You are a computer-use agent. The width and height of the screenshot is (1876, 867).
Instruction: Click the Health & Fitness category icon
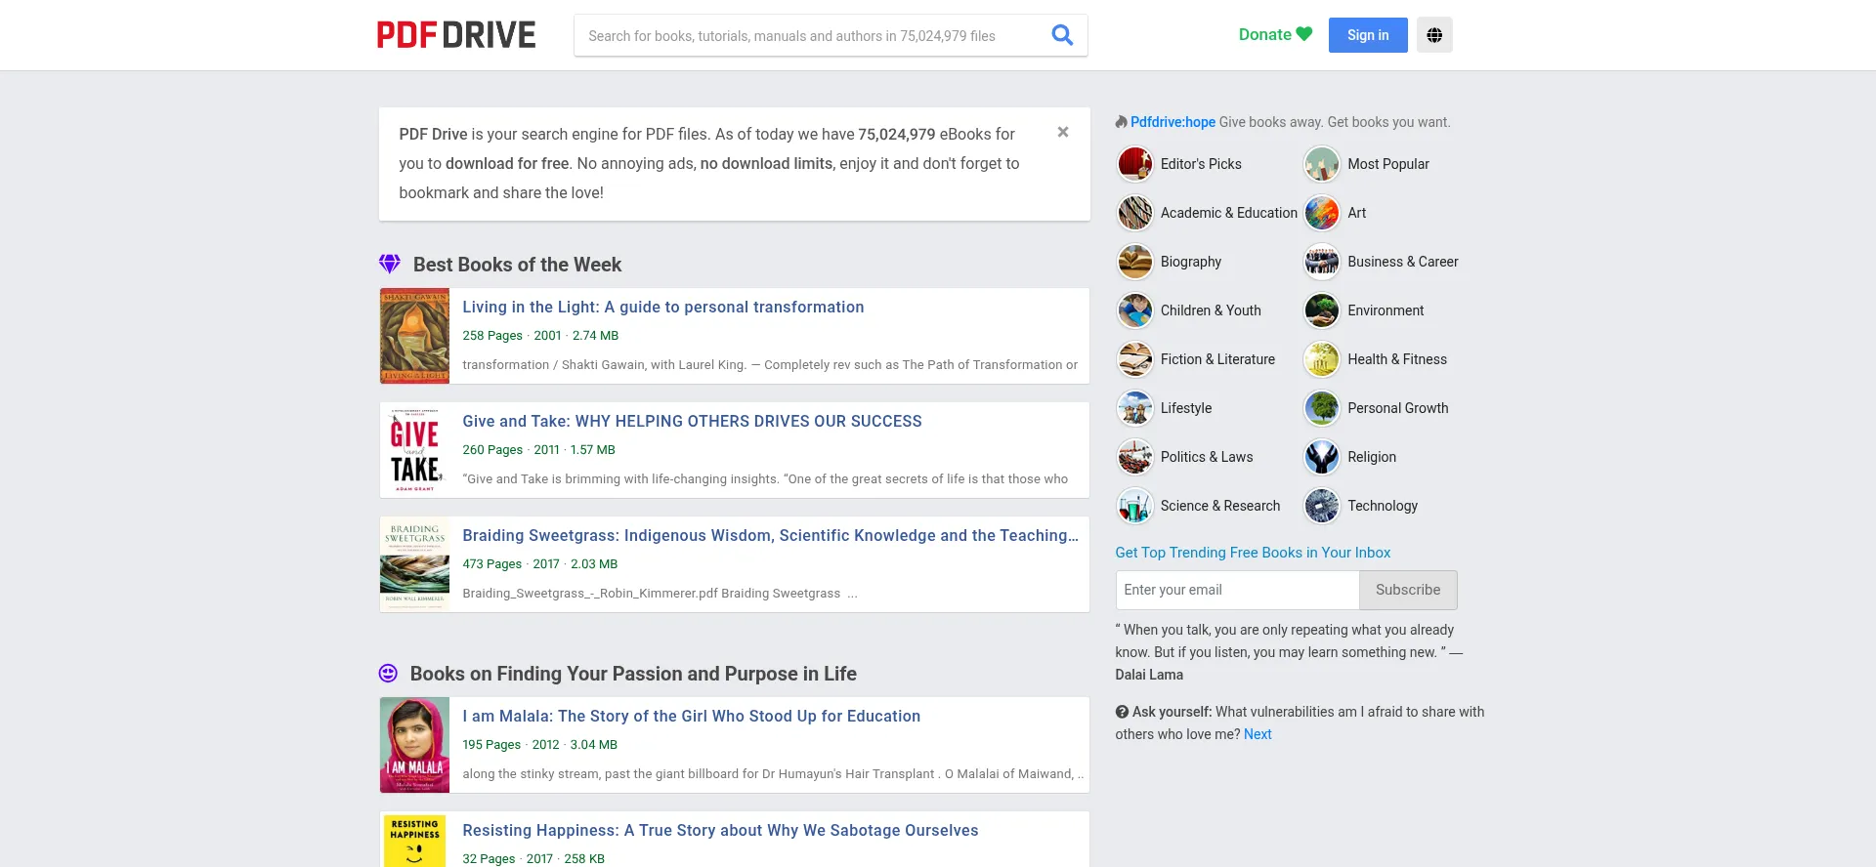1322,359
